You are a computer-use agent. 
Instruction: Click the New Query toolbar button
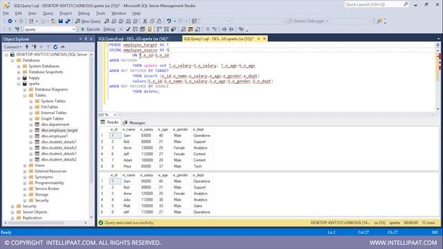coord(88,21)
